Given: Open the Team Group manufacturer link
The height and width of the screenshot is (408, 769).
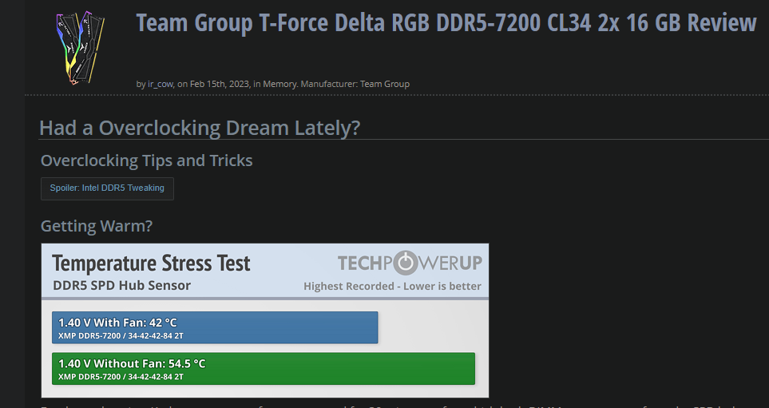Looking at the screenshot, I should [385, 84].
